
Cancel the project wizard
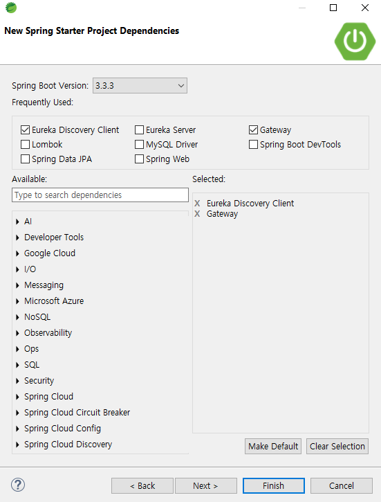click(x=342, y=485)
